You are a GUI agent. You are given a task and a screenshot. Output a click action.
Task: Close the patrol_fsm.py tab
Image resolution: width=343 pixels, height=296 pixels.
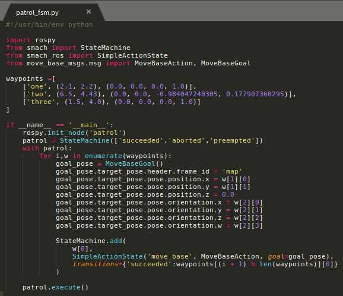(x=88, y=12)
